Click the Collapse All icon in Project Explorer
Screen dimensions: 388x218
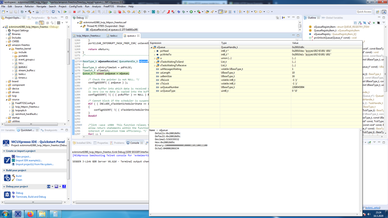point(37,23)
